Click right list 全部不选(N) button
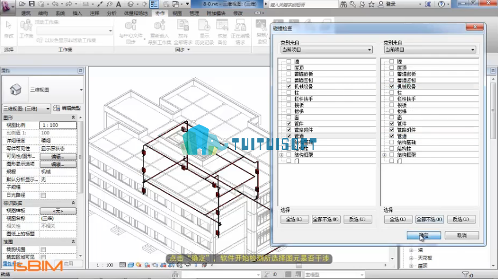The image size is (498, 279). pos(430,219)
